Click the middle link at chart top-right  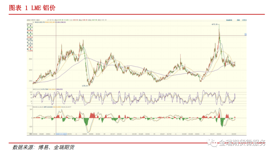coord(238,20)
